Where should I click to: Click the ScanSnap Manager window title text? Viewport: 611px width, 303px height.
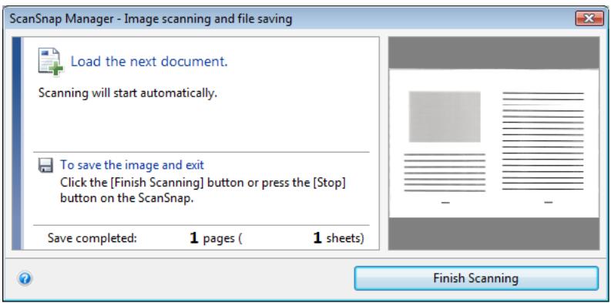(x=151, y=19)
